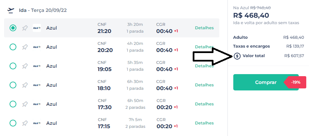Pin the 20:20 Azul flight
This screenshot has height=136, width=309.
point(25,47)
